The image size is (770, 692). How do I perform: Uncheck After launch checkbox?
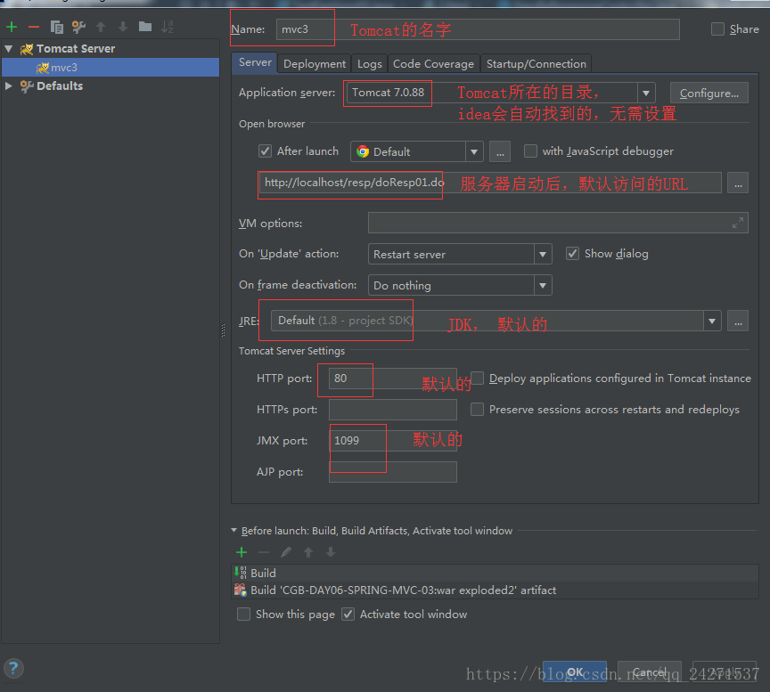[x=266, y=151]
